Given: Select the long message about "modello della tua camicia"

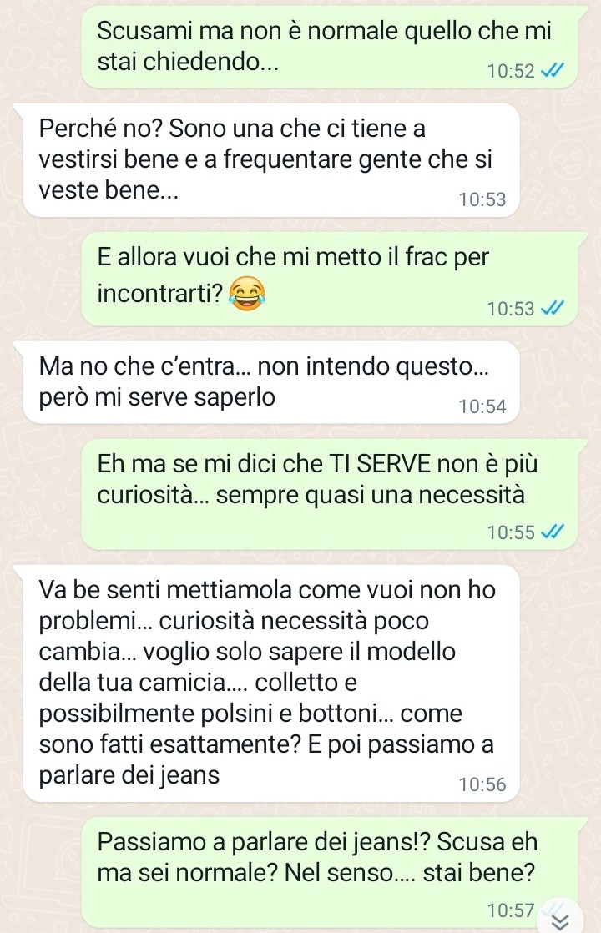Looking at the screenshot, I should [x=270, y=683].
